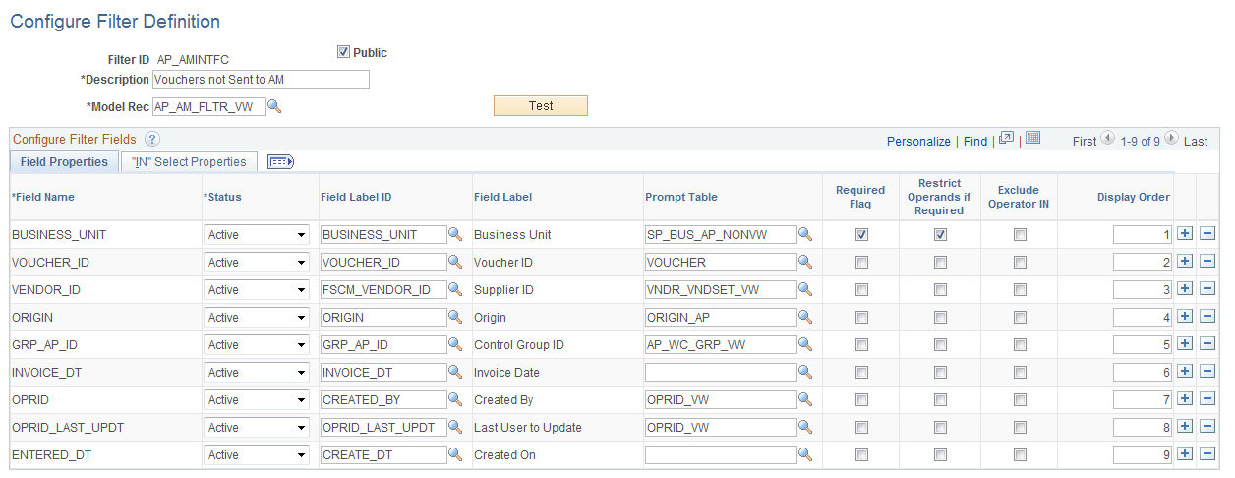Click the show all columns icon

(281, 162)
